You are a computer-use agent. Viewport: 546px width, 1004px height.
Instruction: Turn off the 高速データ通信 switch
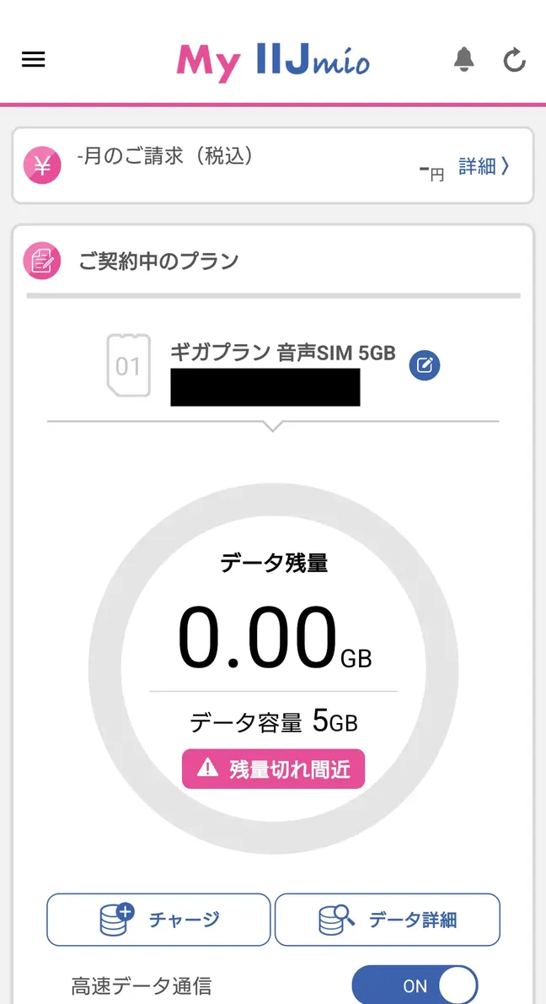[415, 985]
